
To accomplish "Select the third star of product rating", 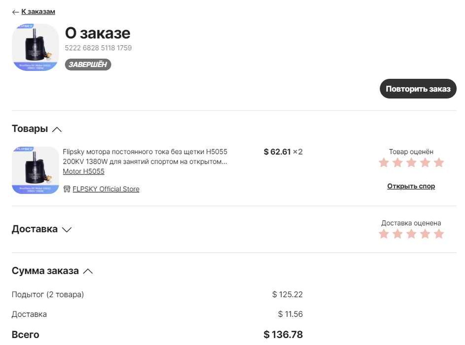I will 411,163.
